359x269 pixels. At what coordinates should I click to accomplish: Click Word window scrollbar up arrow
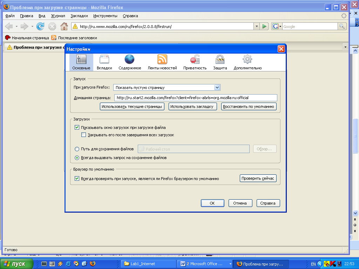point(355,50)
